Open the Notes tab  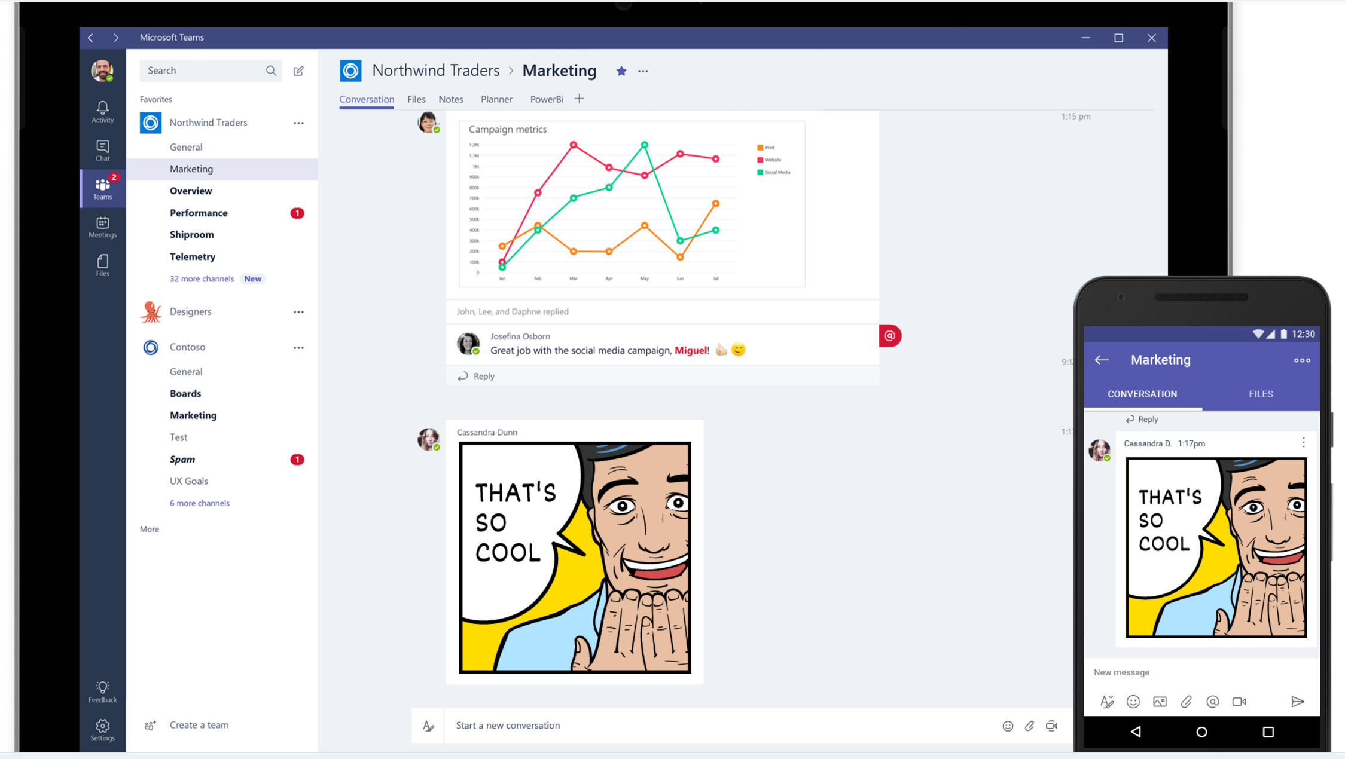pyautogui.click(x=450, y=99)
